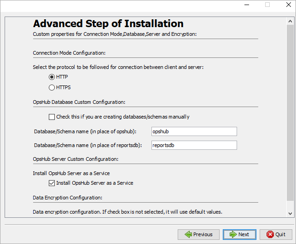Screen dimensions: 296x244
Task: Click the opshub database name field
Action: pos(194,131)
